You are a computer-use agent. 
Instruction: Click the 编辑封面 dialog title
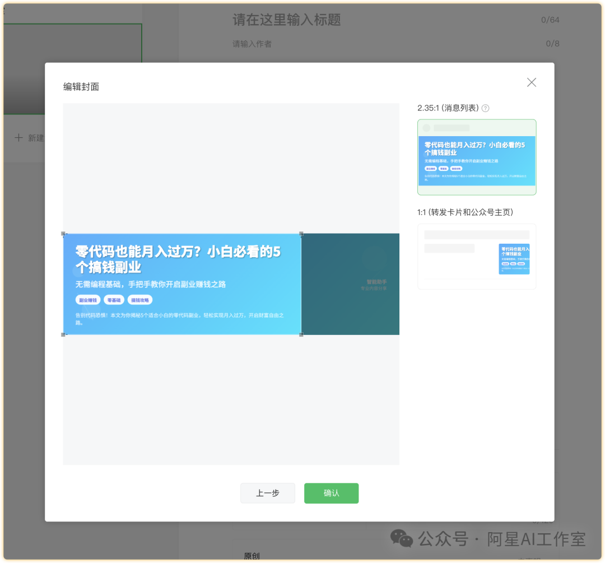click(81, 87)
